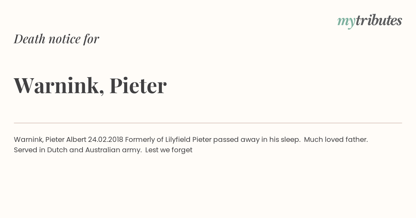Click "Pieter Albert" in the notice body
This screenshot has width=416, height=218.
[x=66, y=139]
